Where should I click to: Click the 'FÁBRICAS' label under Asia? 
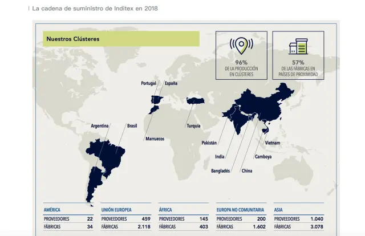point(282,227)
